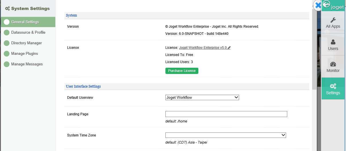Screen dimensions: 346x151
Task: Expand the Default Userview dropdown
Action: pyautogui.click(x=202, y=98)
